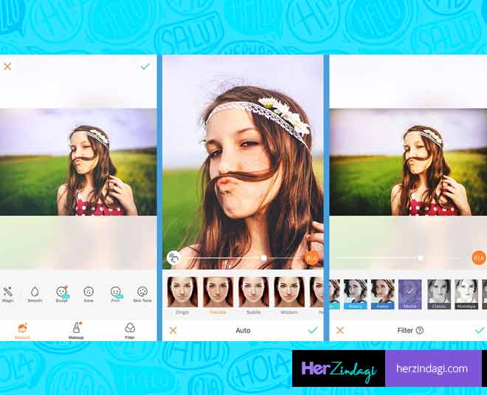Select the Acne removal tool
487x395 pixels.
point(89,292)
